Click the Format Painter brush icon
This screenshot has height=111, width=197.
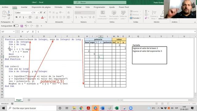(9, 18)
